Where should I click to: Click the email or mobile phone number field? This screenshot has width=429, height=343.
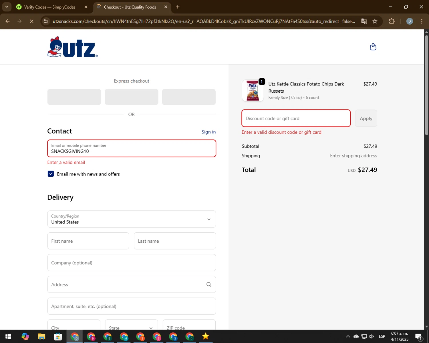point(132,148)
